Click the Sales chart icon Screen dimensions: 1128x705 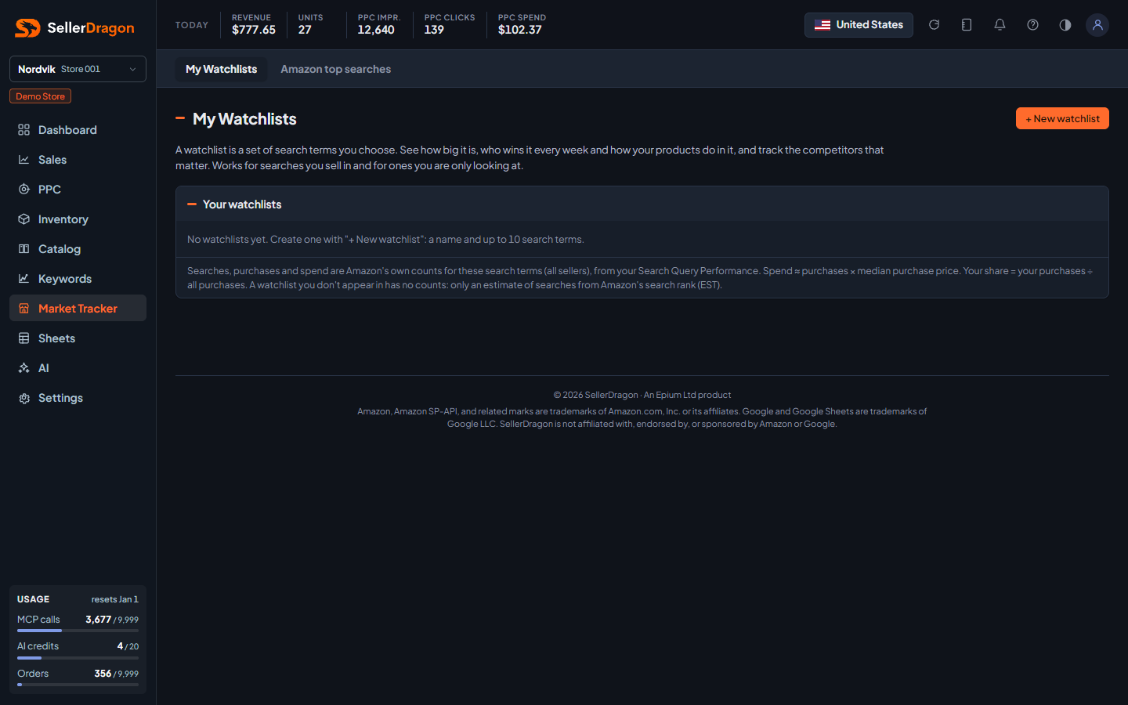coord(24,160)
